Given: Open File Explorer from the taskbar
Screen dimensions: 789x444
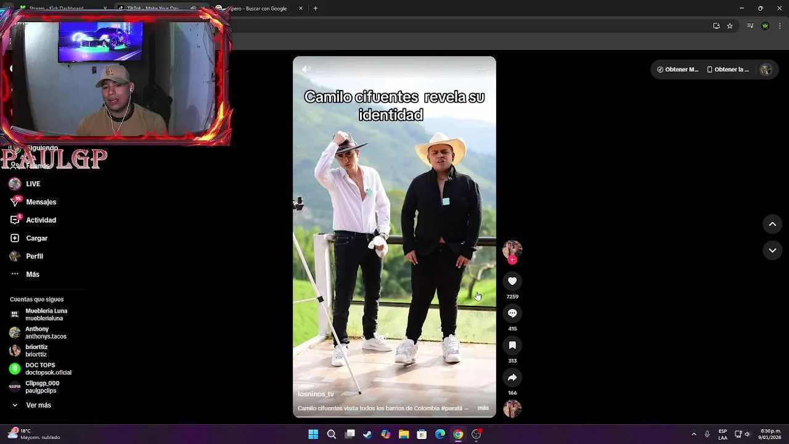Looking at the screenshot, I should [x=404, y=434].
